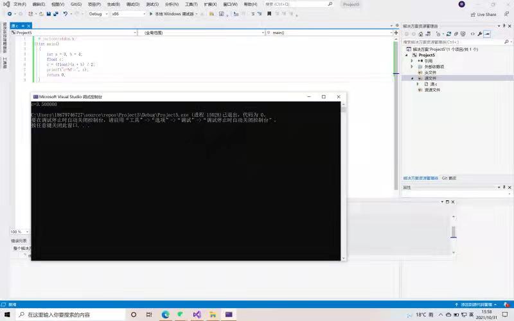Open the Task View taskbar button
The width and height of the screenshot is (514, 321).
pos(149,315)
